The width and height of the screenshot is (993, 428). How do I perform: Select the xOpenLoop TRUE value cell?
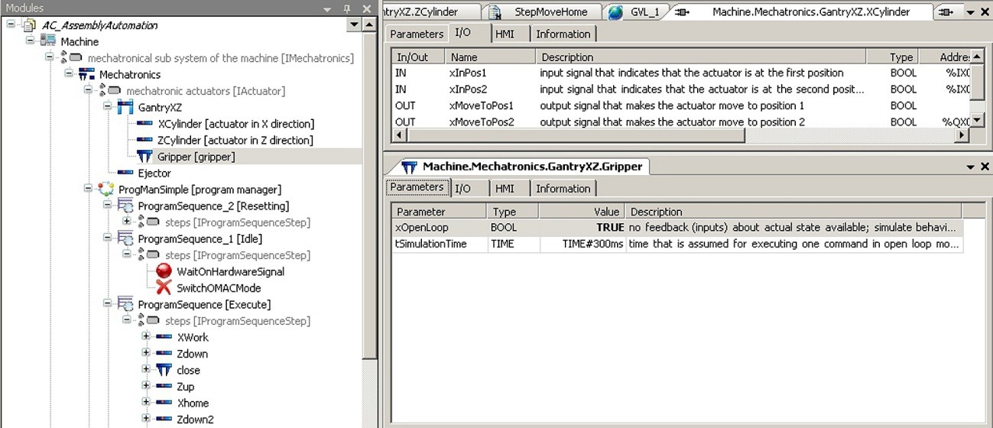click(583, 228)
